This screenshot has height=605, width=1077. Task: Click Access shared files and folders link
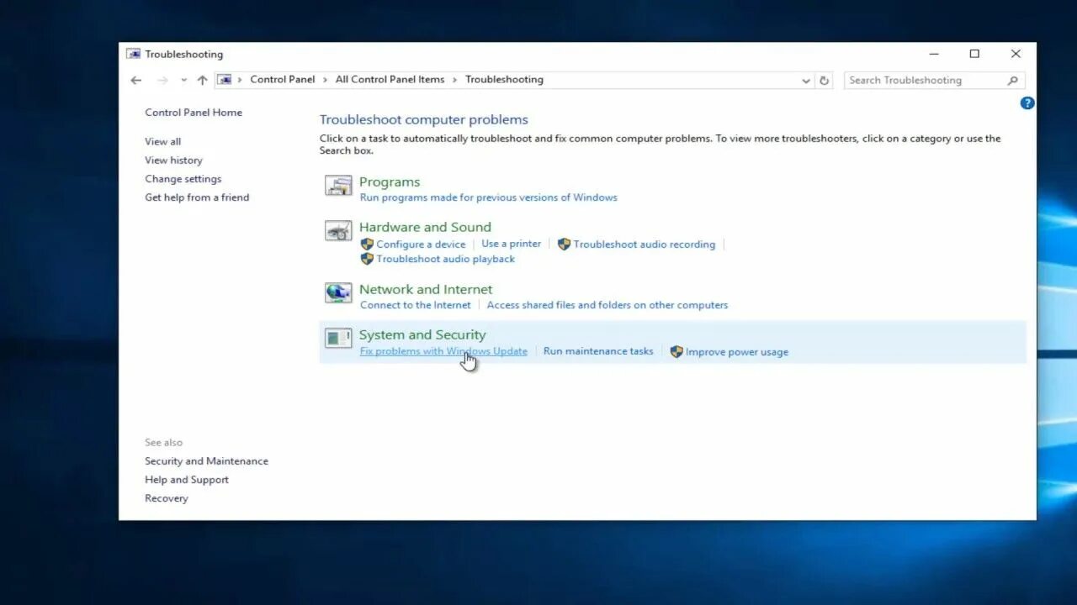[607, 305]
